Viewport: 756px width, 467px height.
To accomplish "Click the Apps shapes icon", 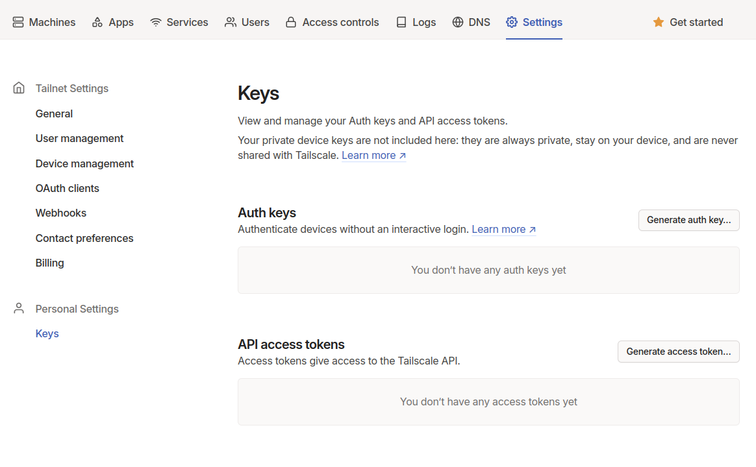I will 97,22.
